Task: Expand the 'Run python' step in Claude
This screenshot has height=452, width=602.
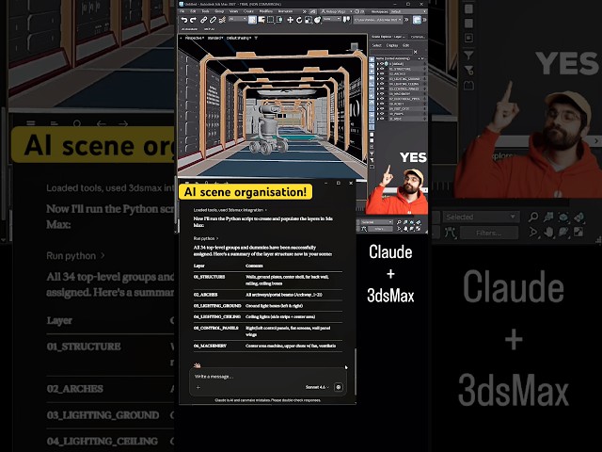Action: pyautogui.click(x=206, y=238)
